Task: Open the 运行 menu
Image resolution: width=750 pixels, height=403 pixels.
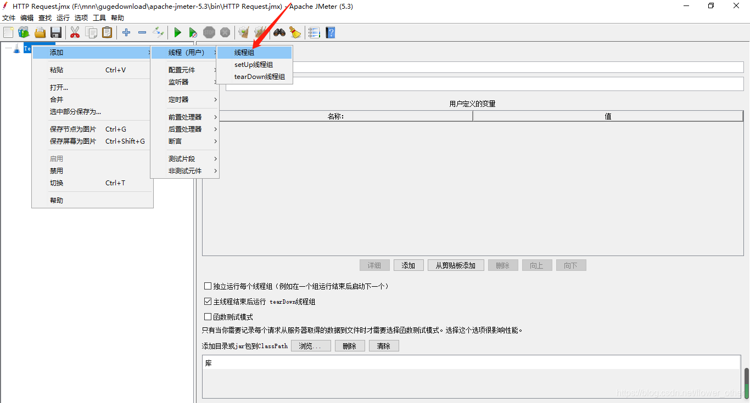Action: tap(63, 18)
